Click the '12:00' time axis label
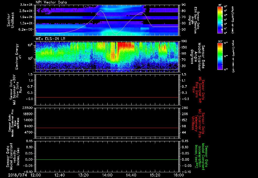 (36, 175)
